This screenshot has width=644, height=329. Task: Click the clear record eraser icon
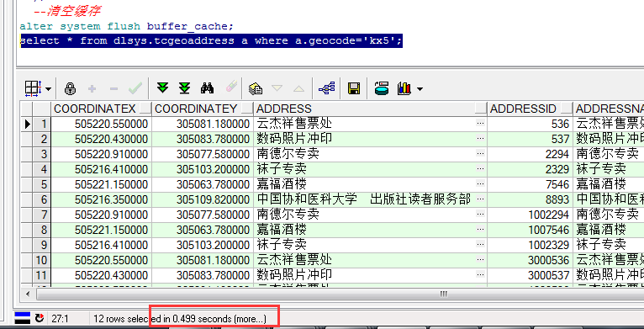(x=231, y=88)
